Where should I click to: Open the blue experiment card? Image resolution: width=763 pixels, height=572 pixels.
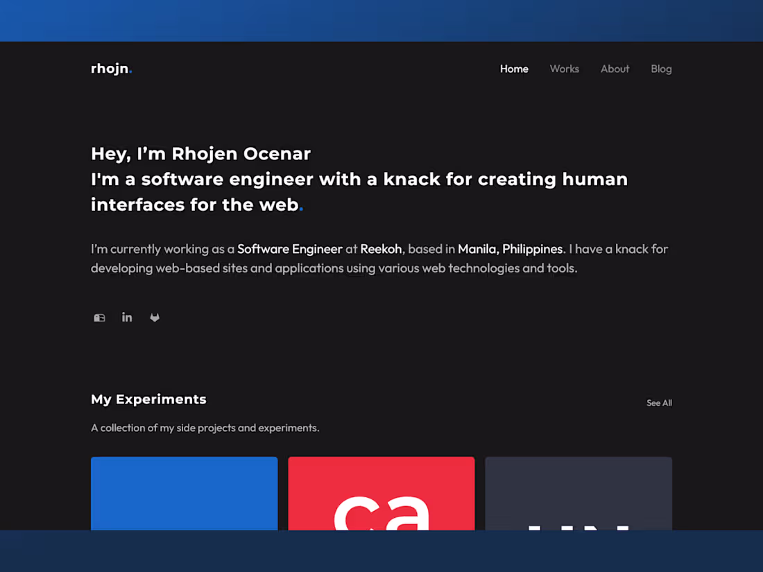184,494
